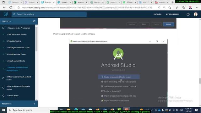Add this page to favorites with star-plus icon
The height and width of the screenshot is (113, 201).
point(170,8)
